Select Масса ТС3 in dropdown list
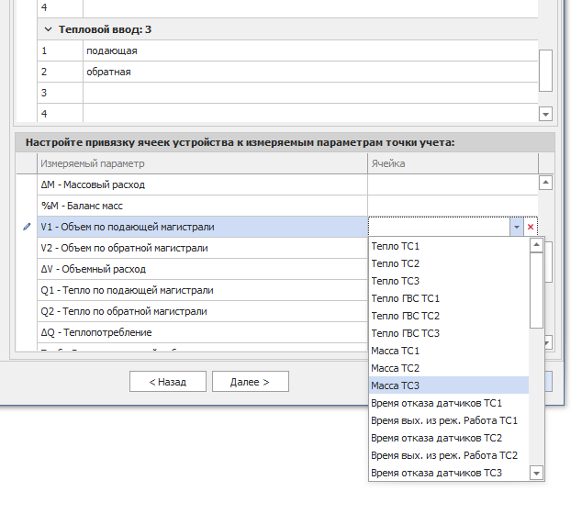Viewport: 582px width, 525px height. 397,385
